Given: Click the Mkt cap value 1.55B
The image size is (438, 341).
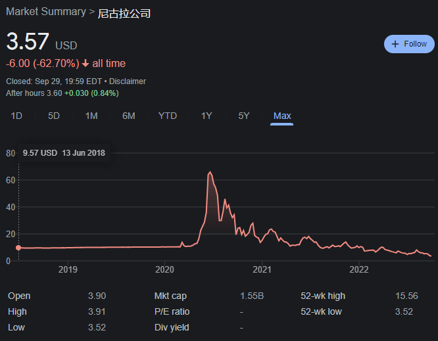Looking at the screenshot, I should 252,296.
